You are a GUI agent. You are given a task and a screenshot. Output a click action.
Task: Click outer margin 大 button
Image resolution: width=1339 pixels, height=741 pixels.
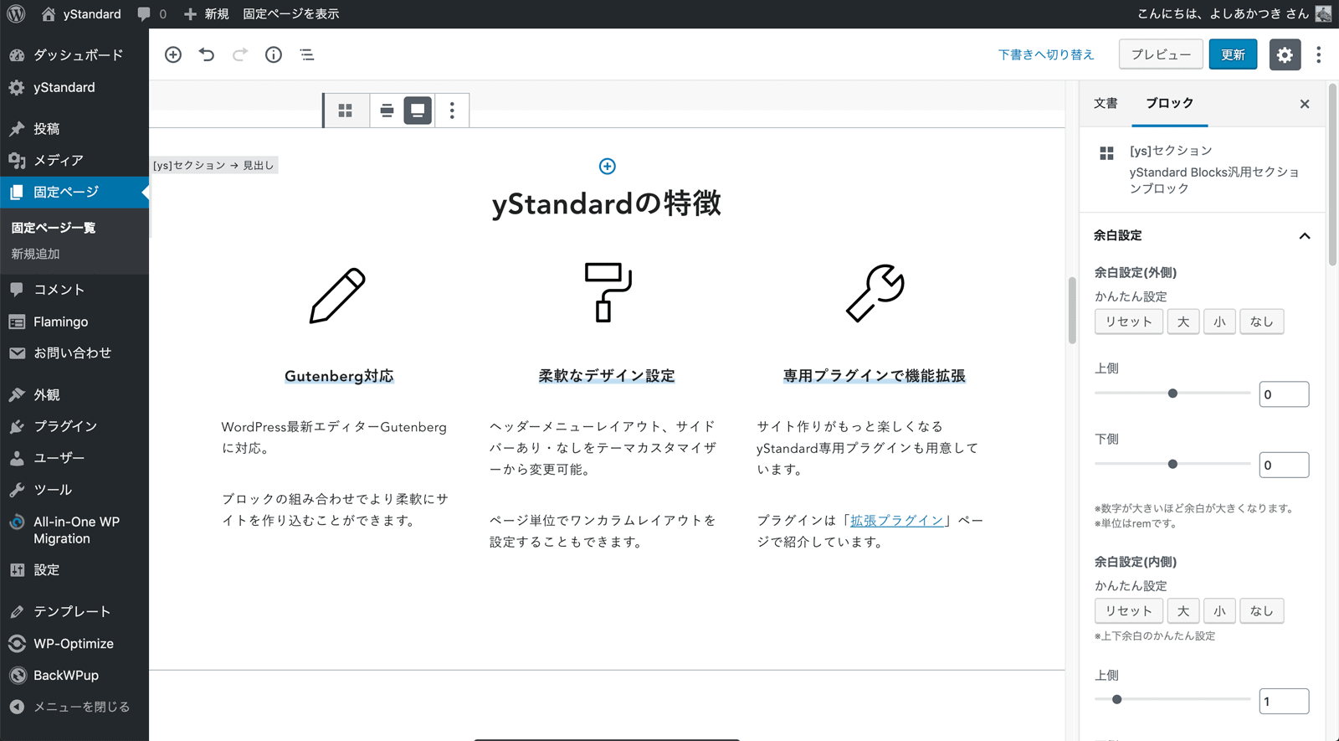coord(1183,322)
